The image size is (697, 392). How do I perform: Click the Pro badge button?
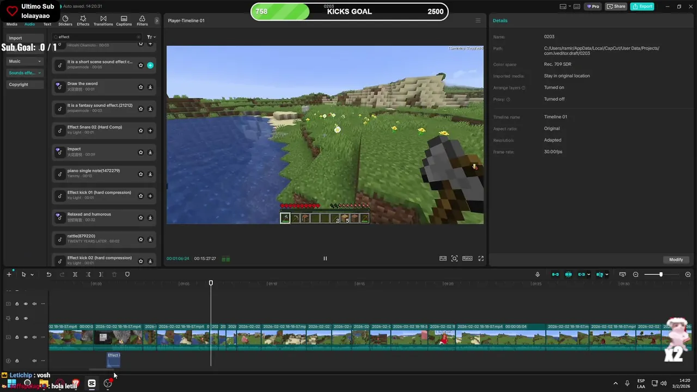coord(592,7)
